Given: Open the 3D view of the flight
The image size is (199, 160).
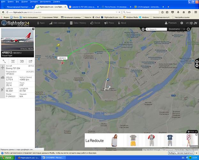Looking at the screenshot, I should click(22, 61).
